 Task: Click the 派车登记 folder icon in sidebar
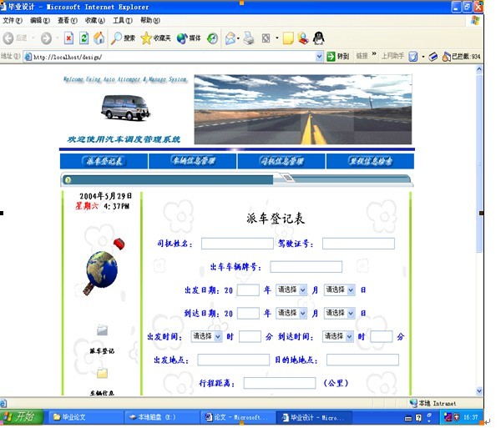(x=102, y=331)
